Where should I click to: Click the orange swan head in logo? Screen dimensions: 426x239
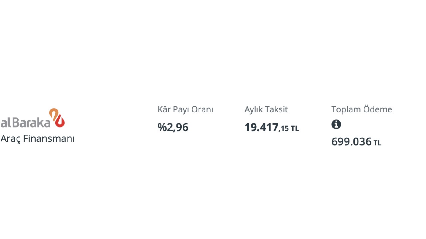tap(53, 113)
